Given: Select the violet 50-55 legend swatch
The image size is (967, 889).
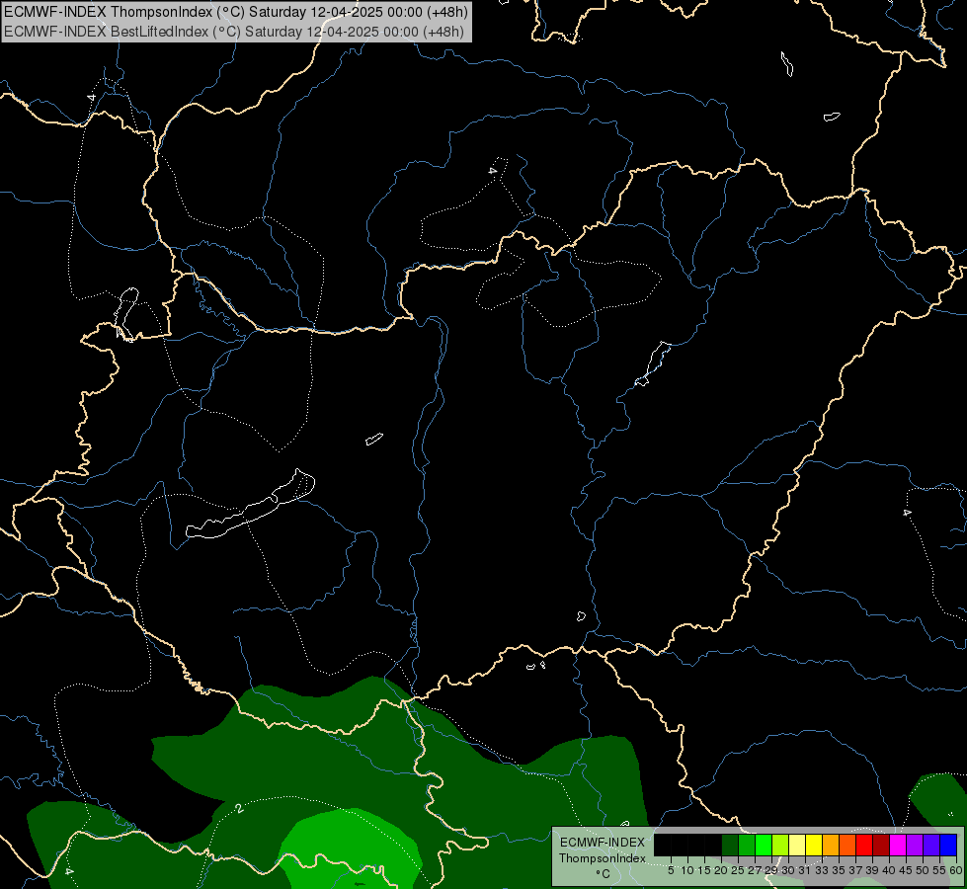Looking at the screenshot, I should [931, 845].
